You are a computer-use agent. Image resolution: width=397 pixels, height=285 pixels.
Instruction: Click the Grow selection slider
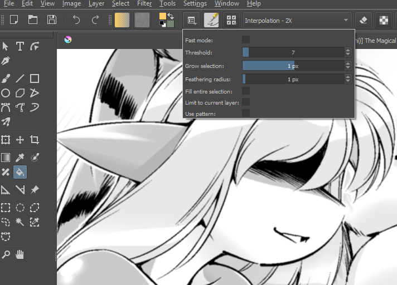coord(293,66)
